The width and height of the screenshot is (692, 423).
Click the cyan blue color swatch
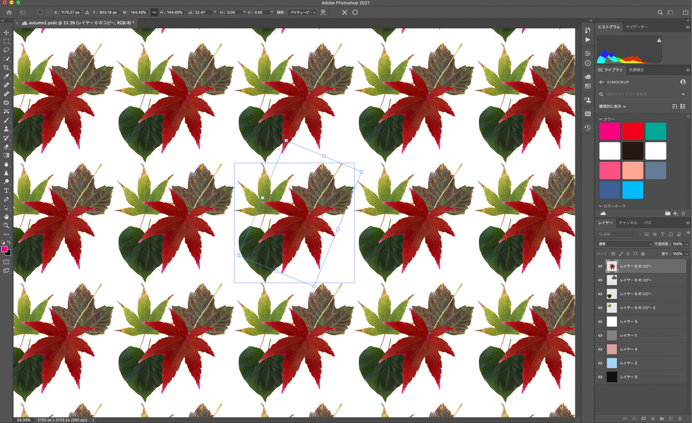(633, 190)
